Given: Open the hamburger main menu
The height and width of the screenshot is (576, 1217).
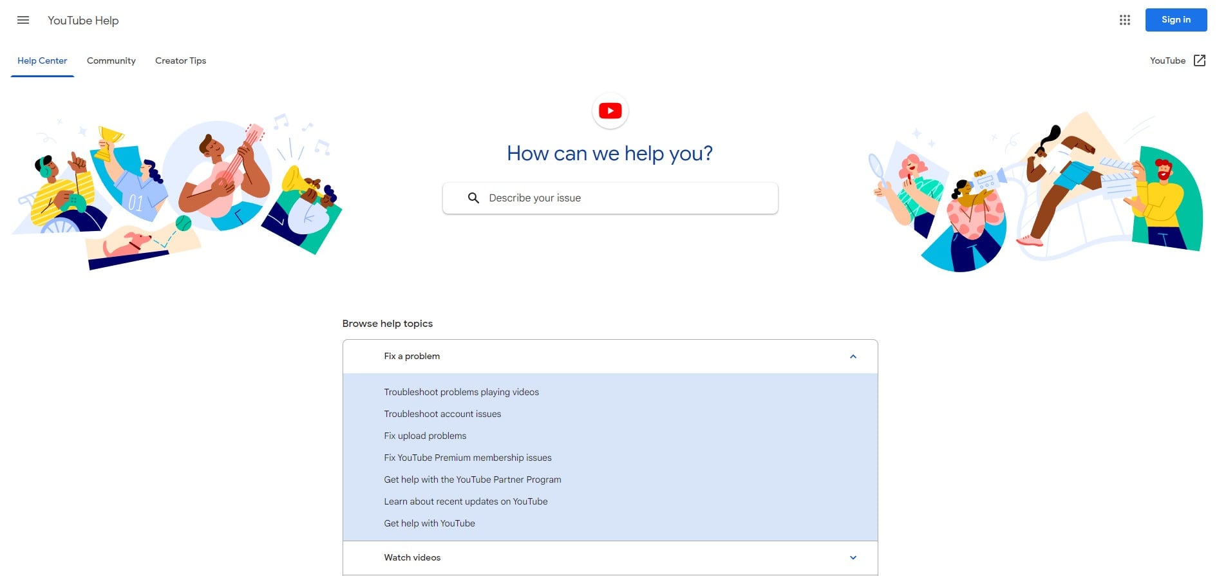Looking at the screenshot, I should click(x=23, y=20).
